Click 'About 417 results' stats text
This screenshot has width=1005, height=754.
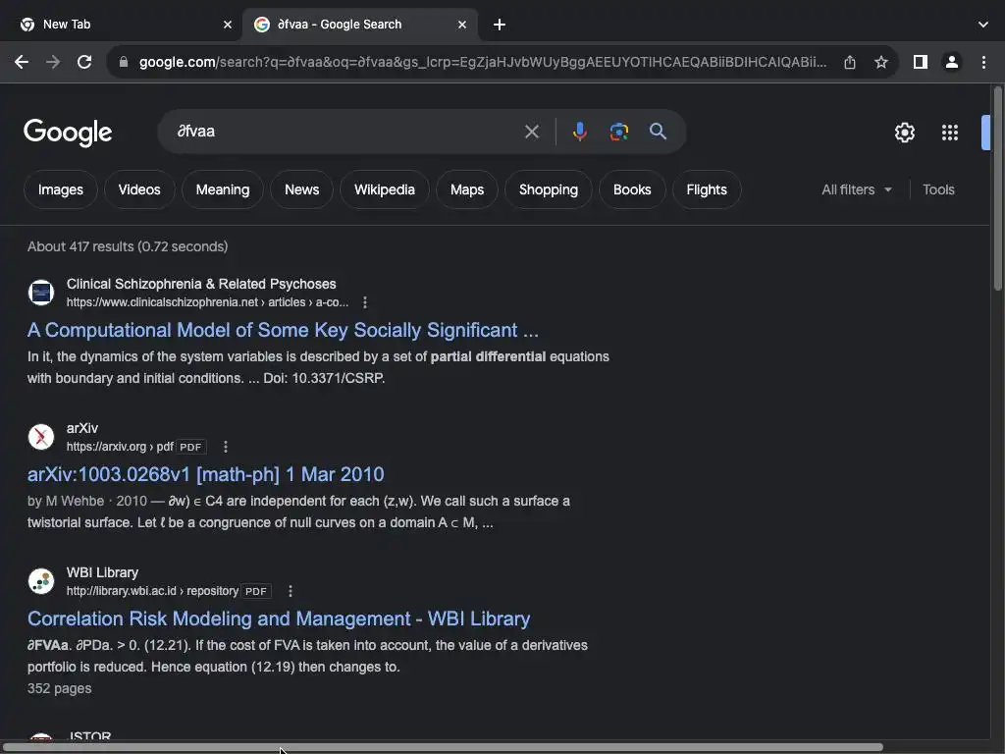pyautogui.click(x=128, y=246)
